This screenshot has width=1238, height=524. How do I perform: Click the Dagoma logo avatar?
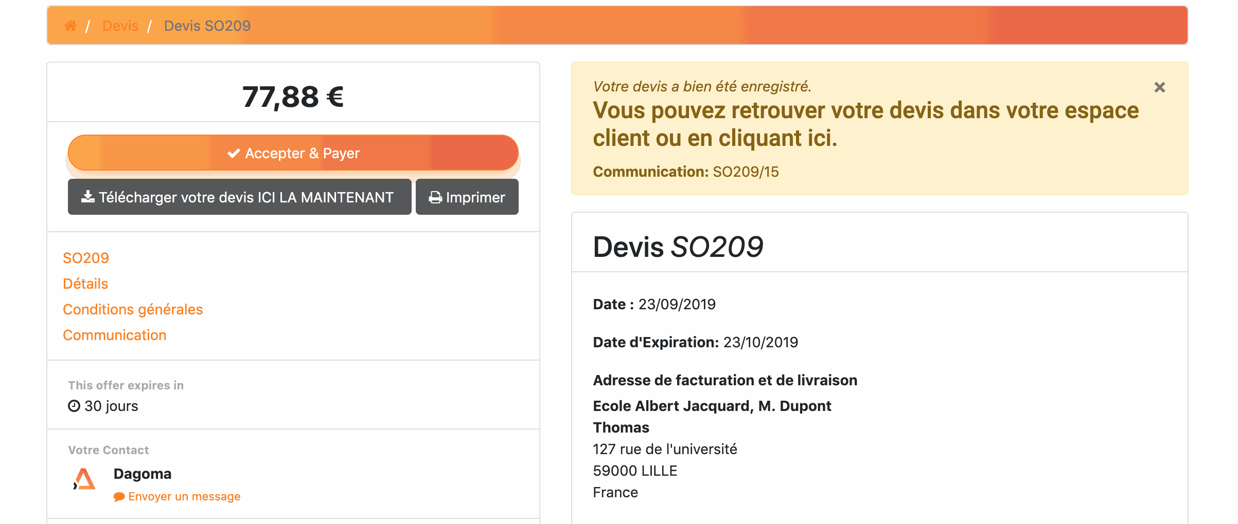click(x=84, y=479)
